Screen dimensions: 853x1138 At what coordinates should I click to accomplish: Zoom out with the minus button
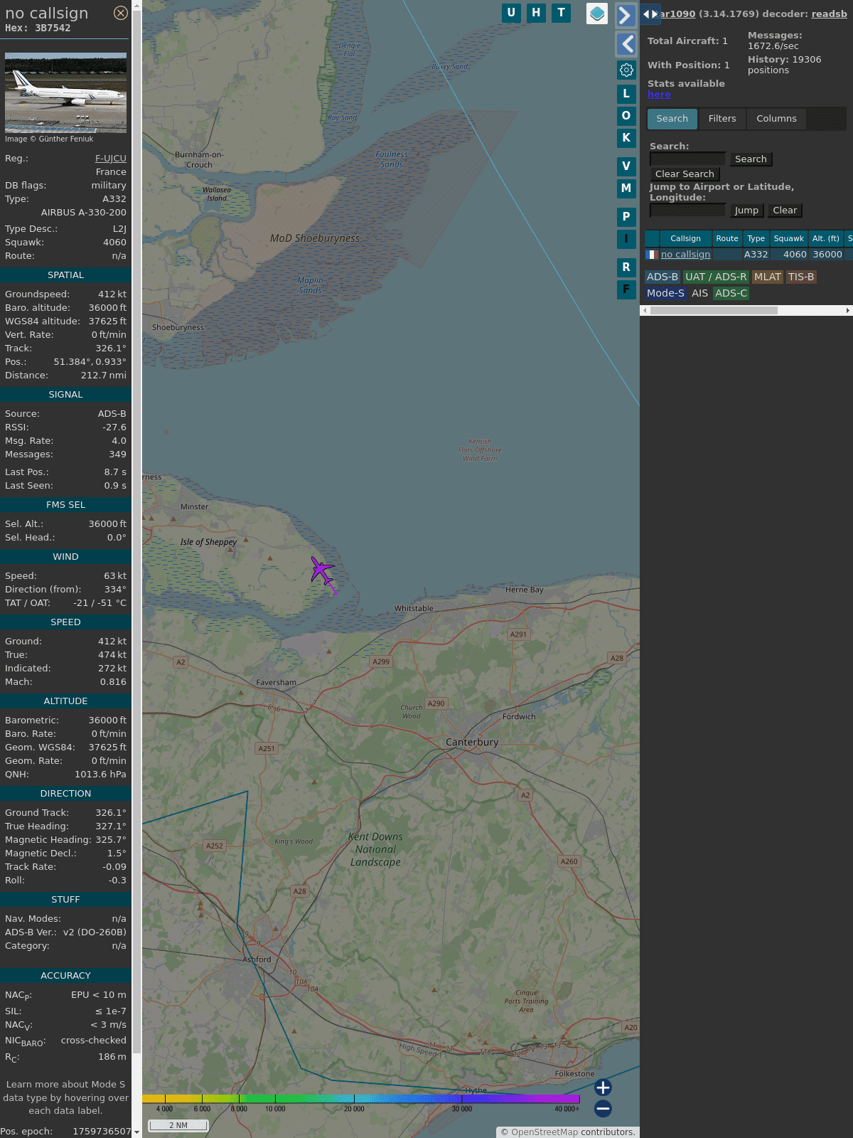(x=603, y=1108)
